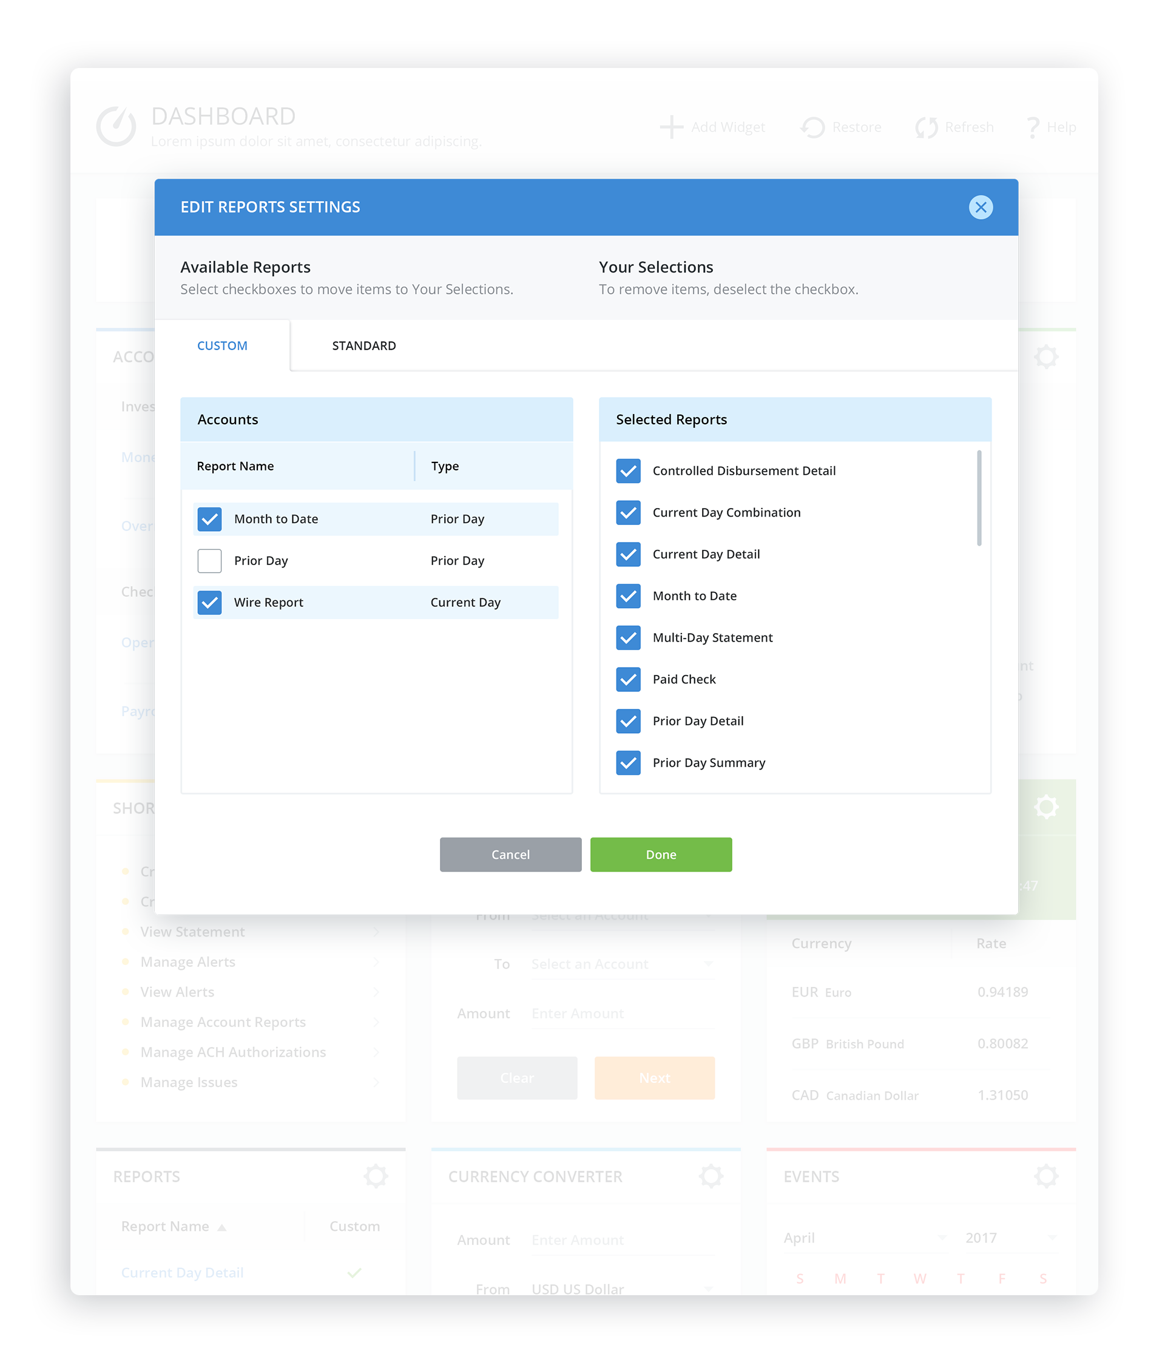Click the Type column header
The width and height of the screenshot is (1165, 1365).
click(x=445, y=465)
